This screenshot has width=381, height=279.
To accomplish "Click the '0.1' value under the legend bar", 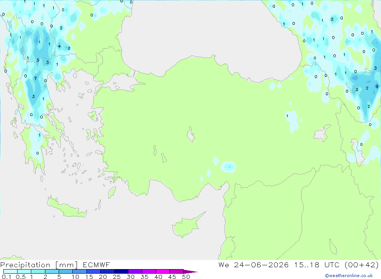I will [6, 277].
